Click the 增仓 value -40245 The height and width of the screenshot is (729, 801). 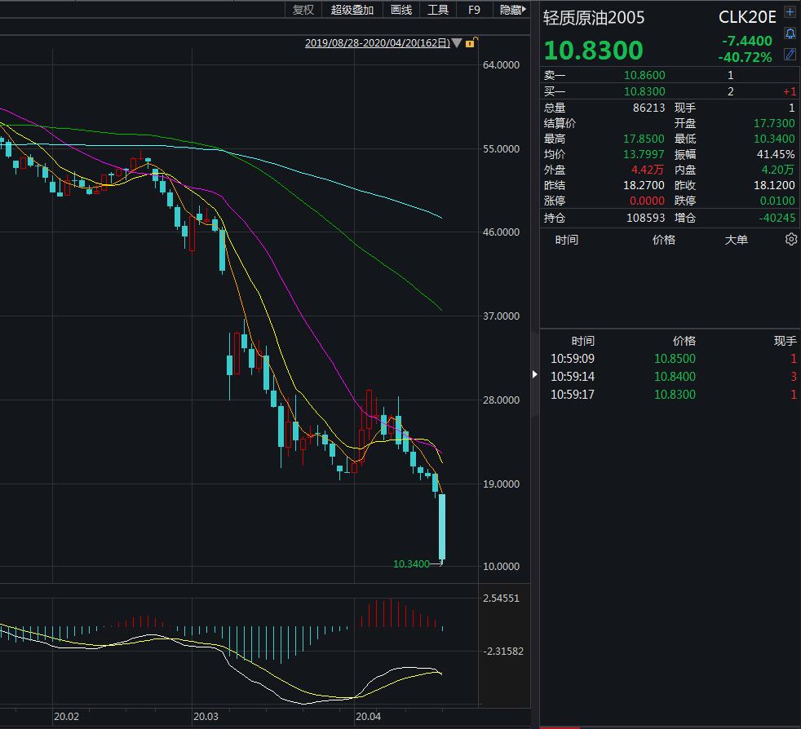click(x=777, y=218)
